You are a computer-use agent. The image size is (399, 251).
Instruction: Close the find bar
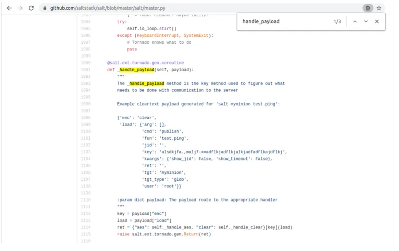[377, 22]
